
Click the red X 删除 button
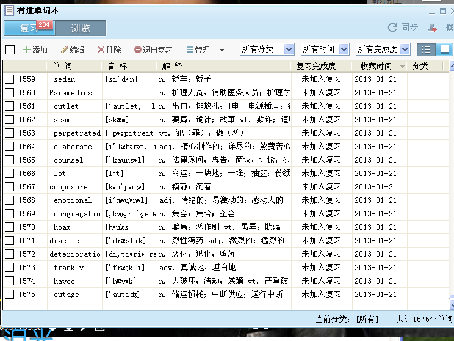coord(109,50)
